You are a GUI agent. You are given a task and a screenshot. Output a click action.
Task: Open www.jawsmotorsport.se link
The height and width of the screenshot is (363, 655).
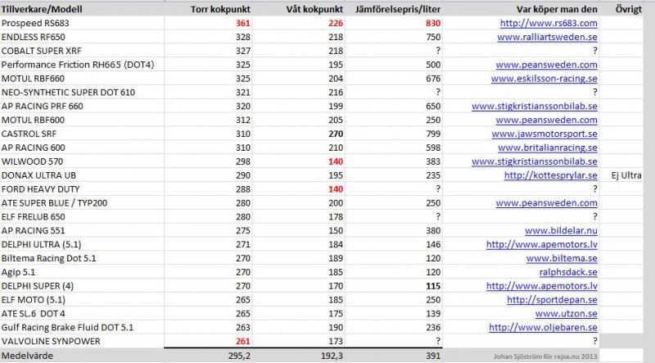coord(544,134)
